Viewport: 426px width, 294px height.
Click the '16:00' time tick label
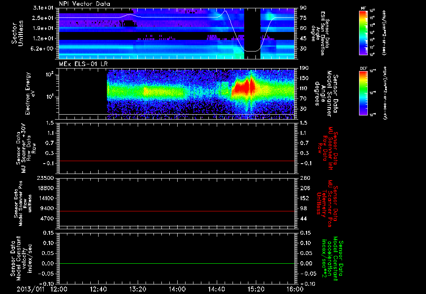[295, 289]
